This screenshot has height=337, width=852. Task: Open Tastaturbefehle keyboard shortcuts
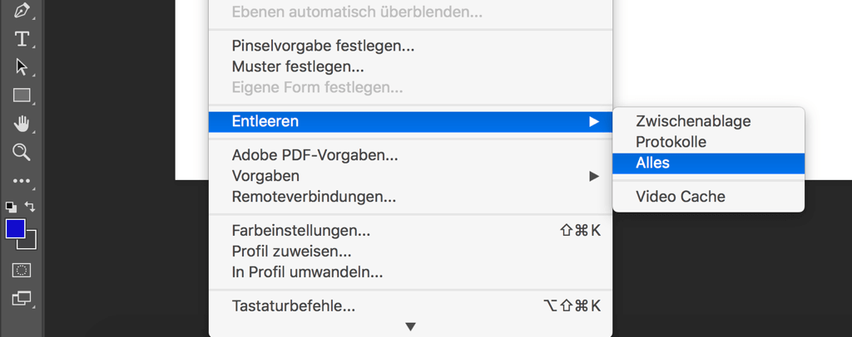tap(410, 306)
